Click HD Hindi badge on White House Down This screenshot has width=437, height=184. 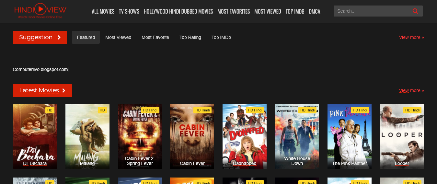click(307, 110)
